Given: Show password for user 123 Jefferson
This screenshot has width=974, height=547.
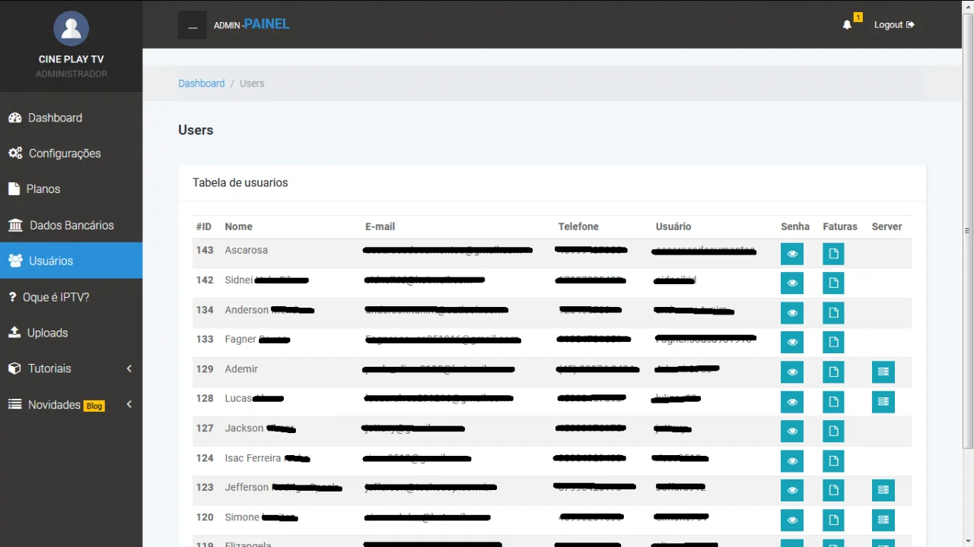Looking at the screenshot, I should 792,491.
